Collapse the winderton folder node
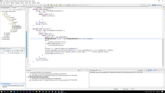The height and width of the screenshot is (93, 165). click(6, 18)
